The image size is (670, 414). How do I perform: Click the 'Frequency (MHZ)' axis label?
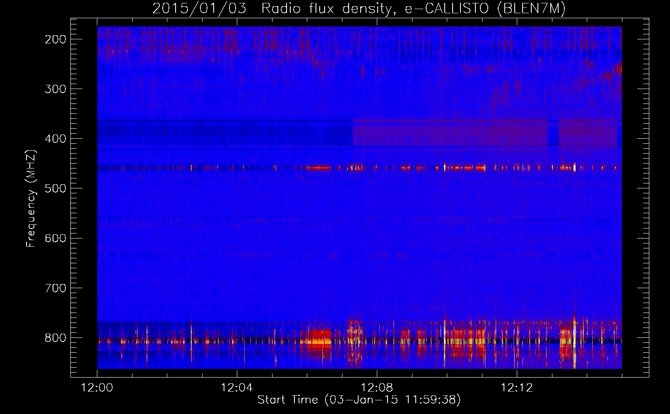tap(31, 198)
